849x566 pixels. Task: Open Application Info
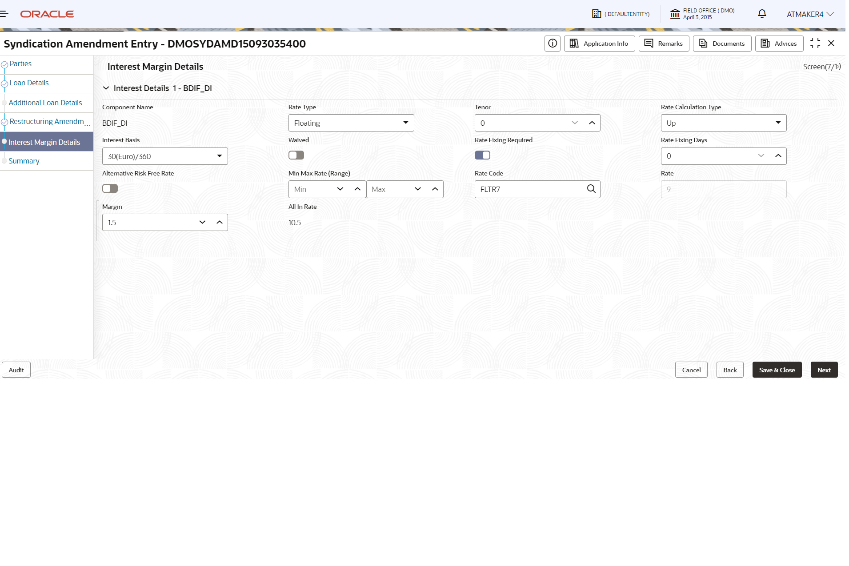[600, 44]
